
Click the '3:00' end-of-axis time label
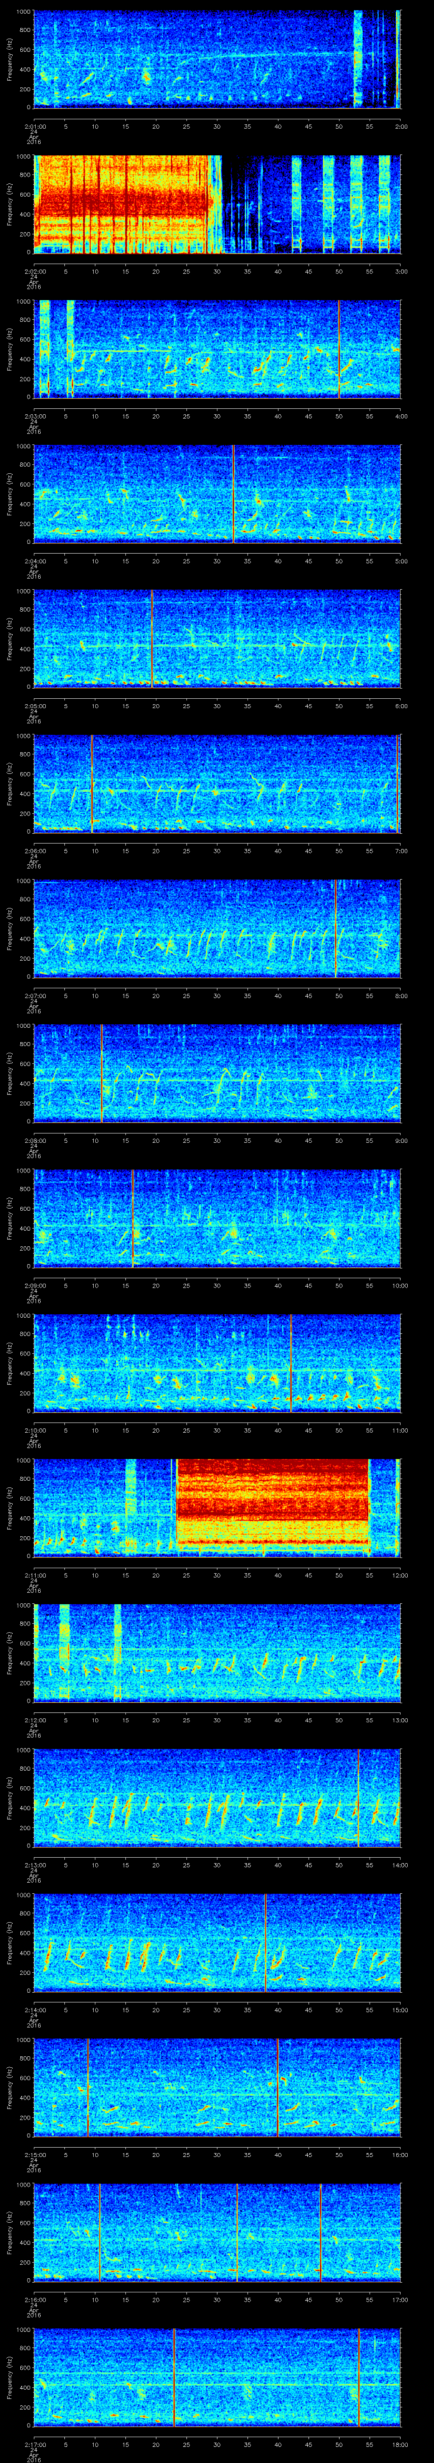(x=401, y=272)
